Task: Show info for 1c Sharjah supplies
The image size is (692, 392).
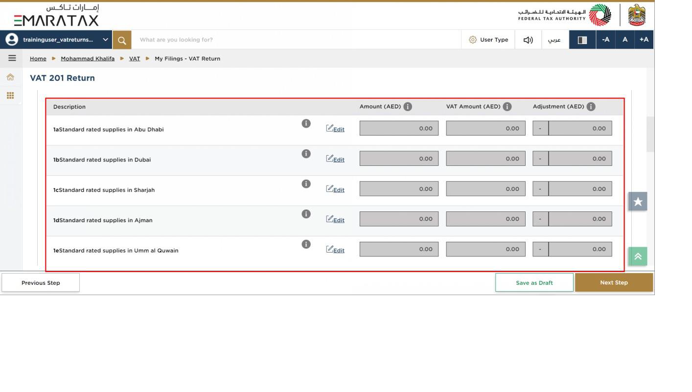Action: point(306,184)
